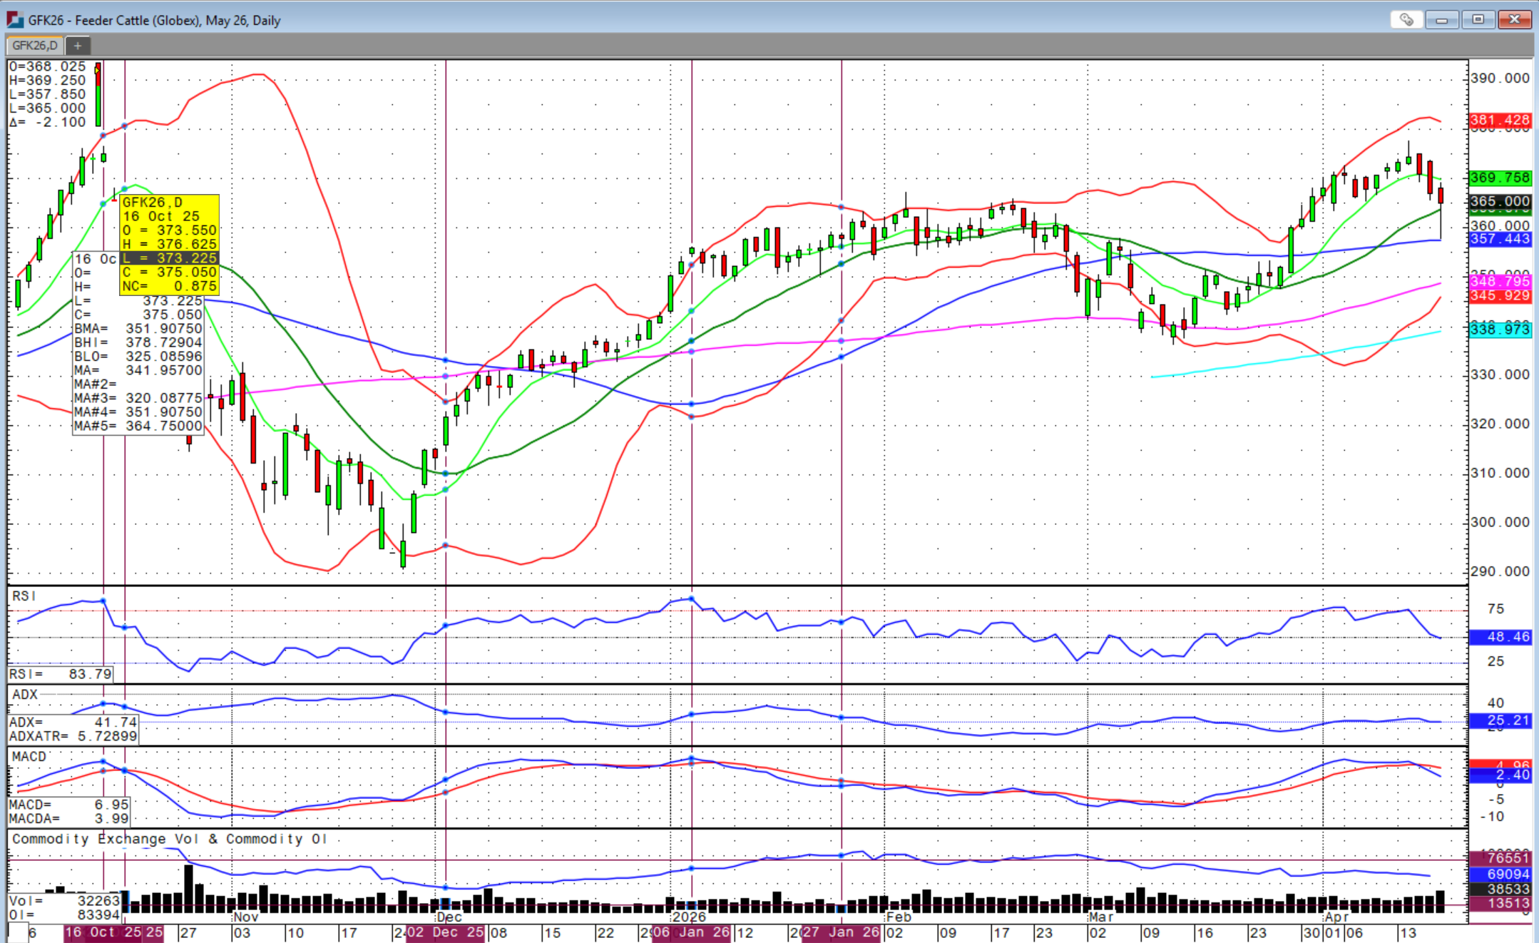Image resolution: width=1539 pixels, height=943 pixels.
Task: Minimize the chart window
Action: click(1442, 19)
